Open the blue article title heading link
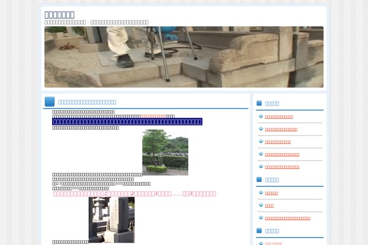The width and height of the screenshot is (368, 245). point(87,102)
